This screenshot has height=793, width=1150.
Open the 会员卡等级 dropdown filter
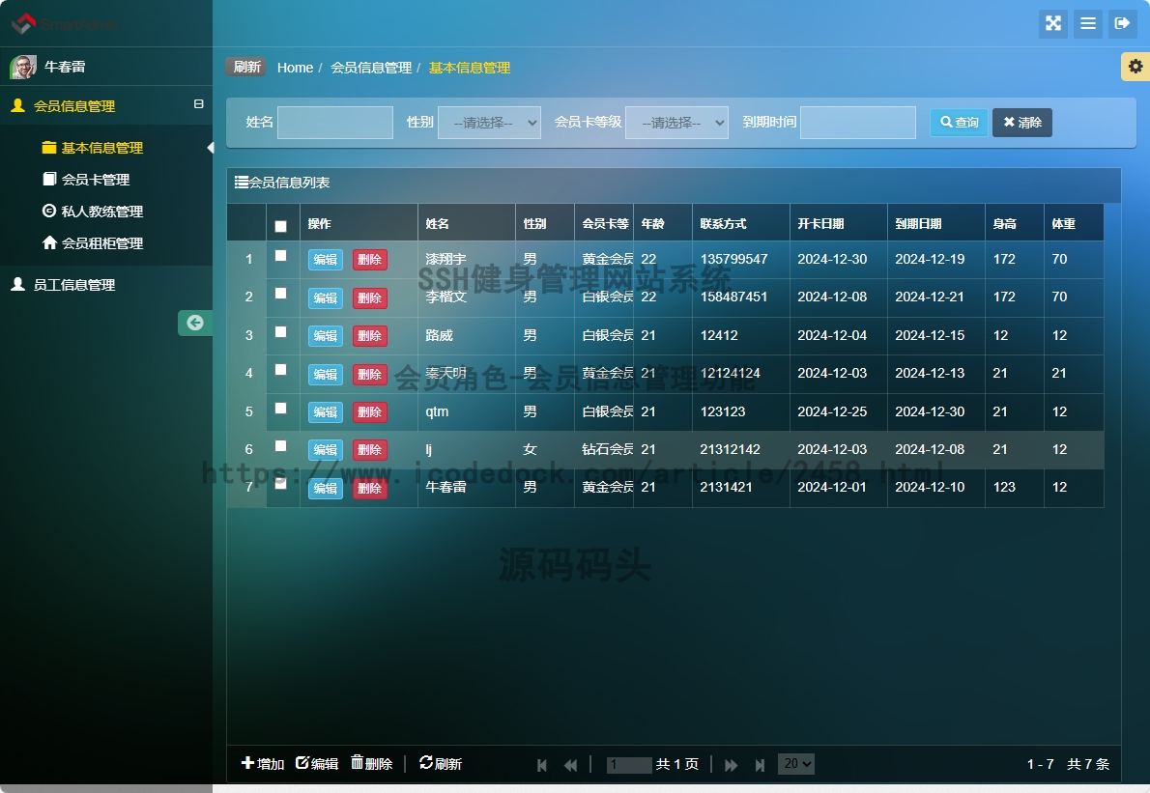tap(676, 123)
